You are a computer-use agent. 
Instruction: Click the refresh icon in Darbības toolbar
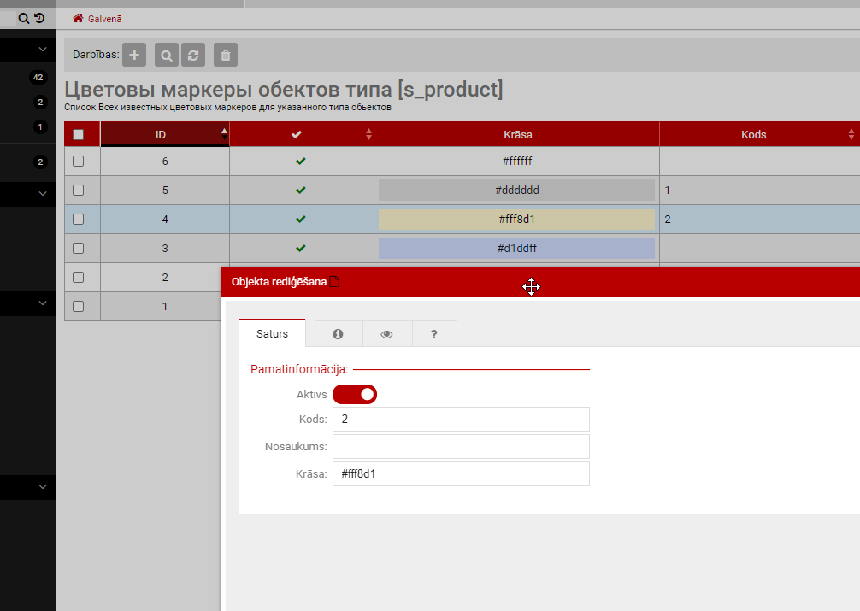tap(193, 55)
